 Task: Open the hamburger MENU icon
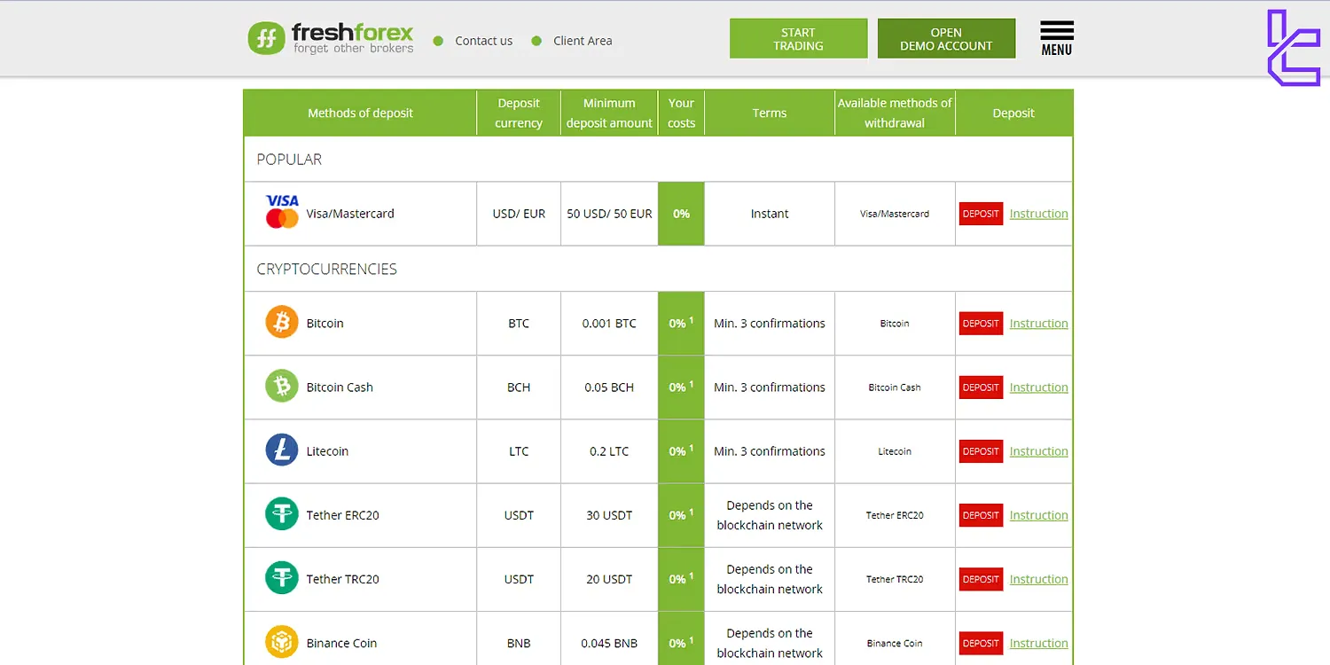tap(1057, 39)
